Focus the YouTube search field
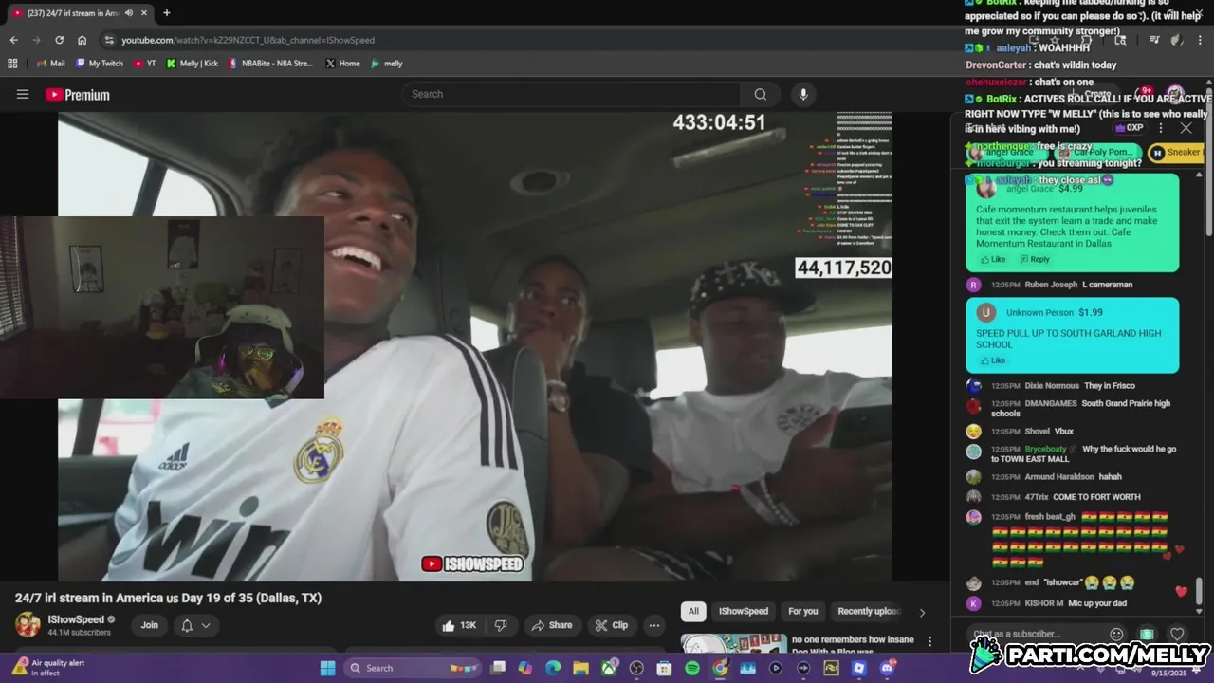 click(571, 94)
